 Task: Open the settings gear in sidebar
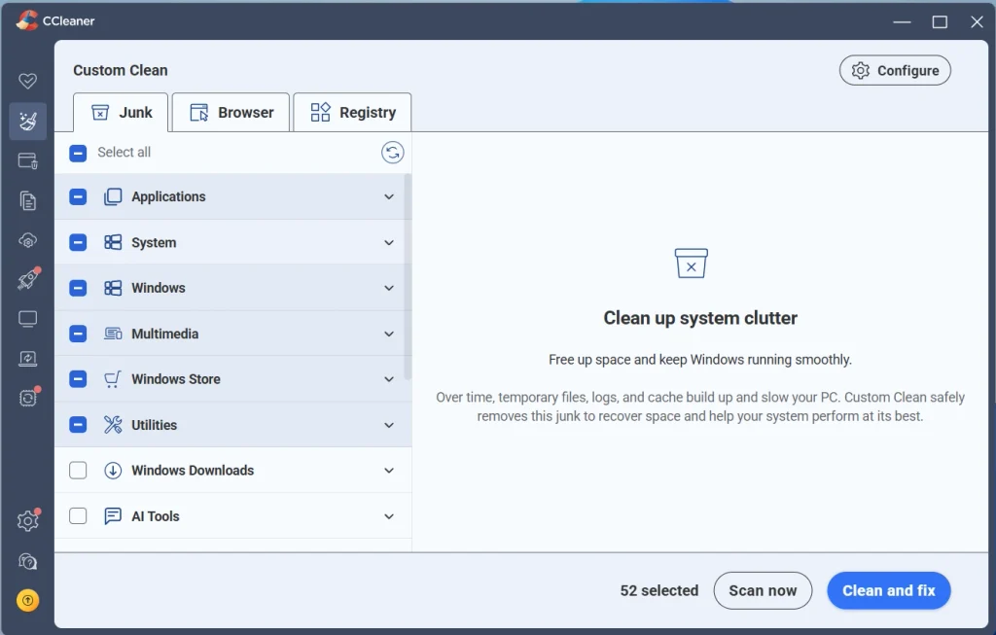point(27,520)
